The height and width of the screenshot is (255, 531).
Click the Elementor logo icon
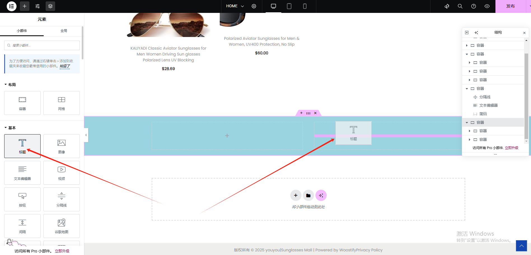click(11, 6)
